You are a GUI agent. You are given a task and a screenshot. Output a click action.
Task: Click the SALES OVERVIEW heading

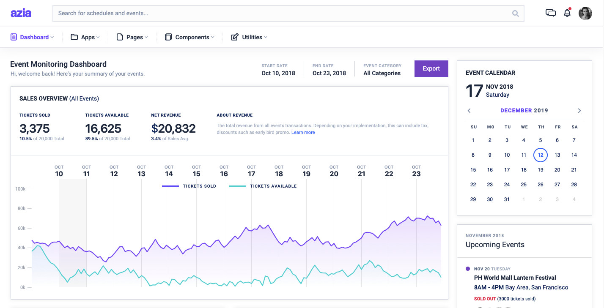44,98
